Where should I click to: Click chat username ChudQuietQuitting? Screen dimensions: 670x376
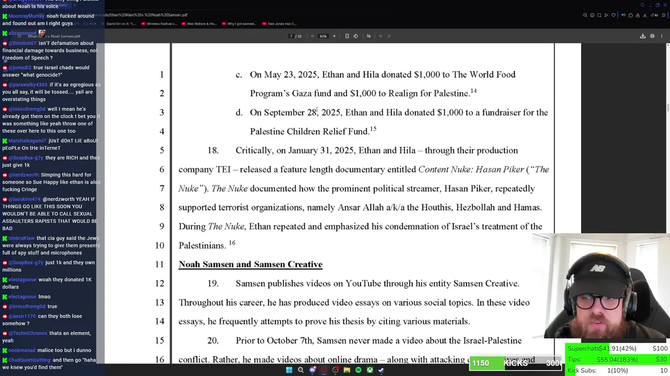(x=29, y=360)
